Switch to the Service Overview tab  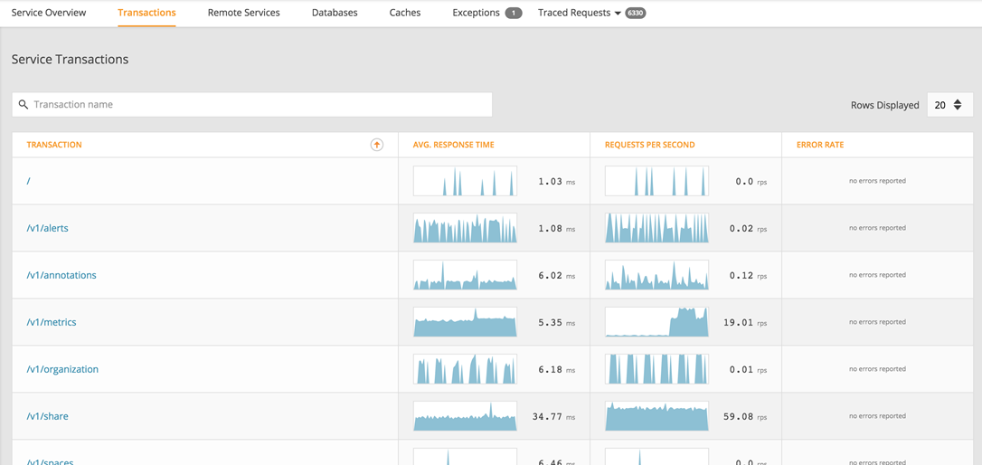[49, 13]
